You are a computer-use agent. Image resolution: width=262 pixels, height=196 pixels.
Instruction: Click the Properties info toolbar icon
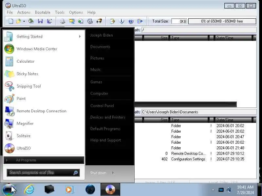pos(122,21)
